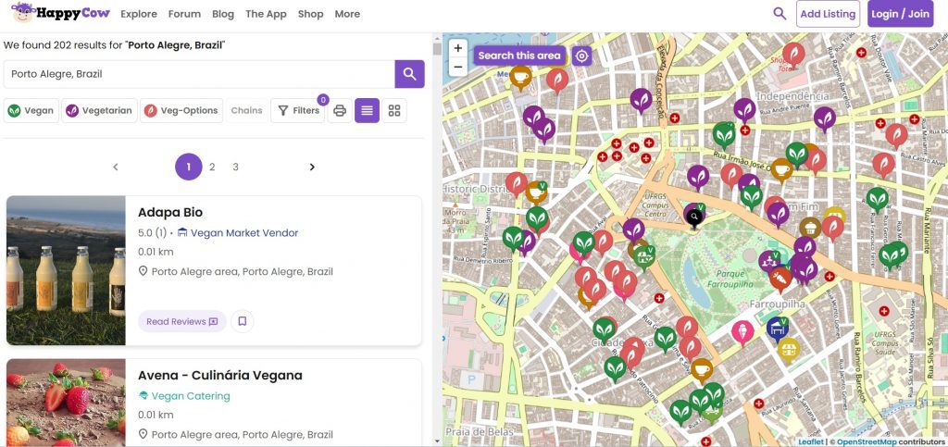The width and height of the screenshot is (948, 447).
Task: Zoom in on the map
Action: [x=458, y=48]
